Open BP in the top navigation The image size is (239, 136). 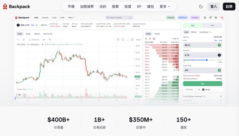(x=139, y=7)
